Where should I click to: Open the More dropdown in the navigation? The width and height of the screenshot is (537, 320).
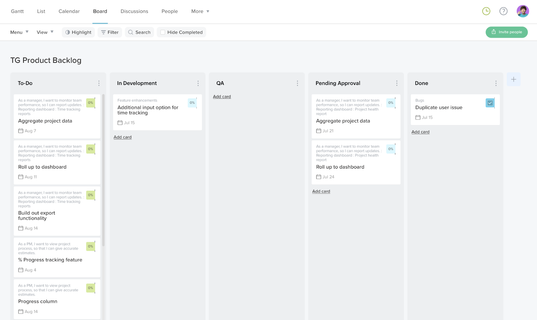pyautogui.click(x=200, y=11)
